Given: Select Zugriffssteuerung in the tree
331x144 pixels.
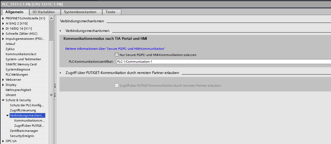Looking at the screenshot, I should (23, 110).
